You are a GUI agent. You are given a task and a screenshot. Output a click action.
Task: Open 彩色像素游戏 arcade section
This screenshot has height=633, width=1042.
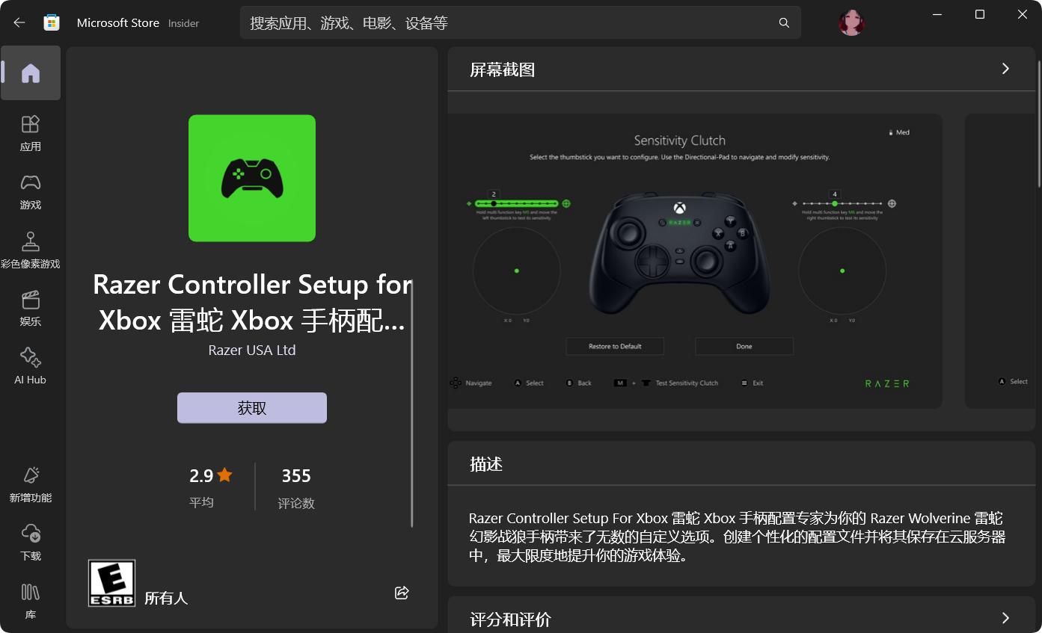tap(31, 250)
